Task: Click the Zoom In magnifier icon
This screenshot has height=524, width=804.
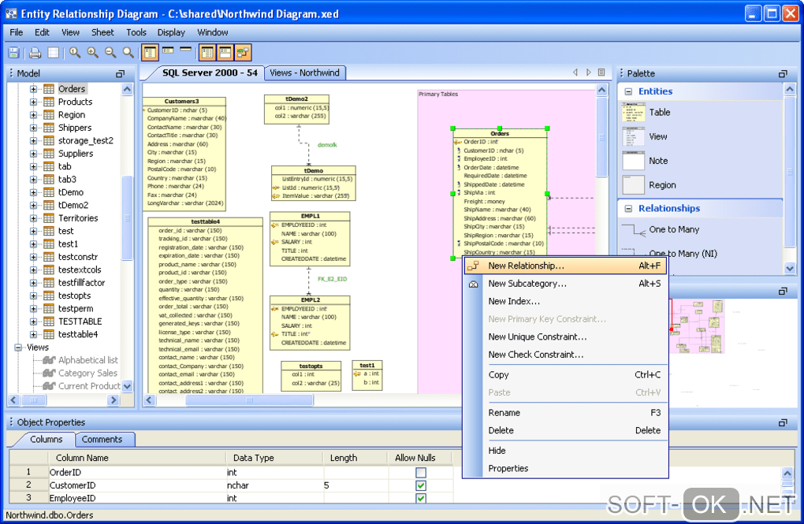Action: 93,52
